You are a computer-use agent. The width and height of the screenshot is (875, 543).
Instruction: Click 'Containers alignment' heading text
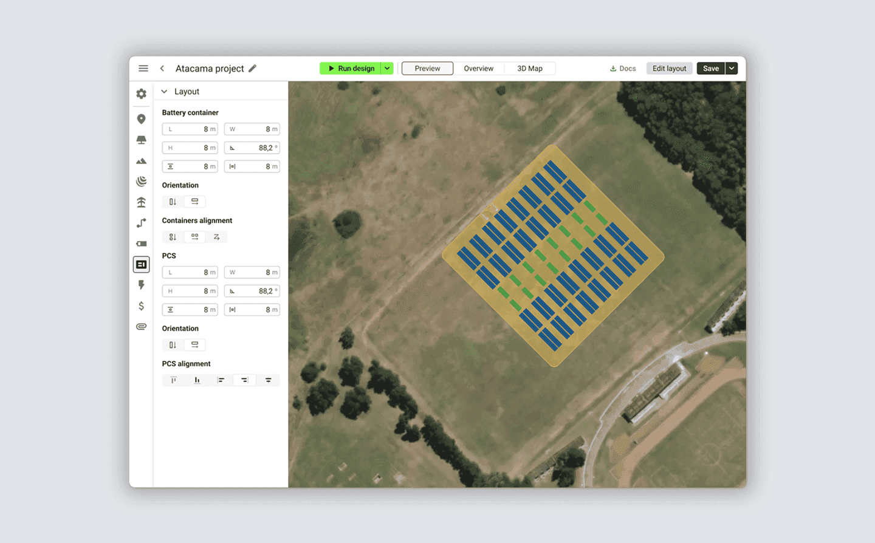tap(197, 220)
